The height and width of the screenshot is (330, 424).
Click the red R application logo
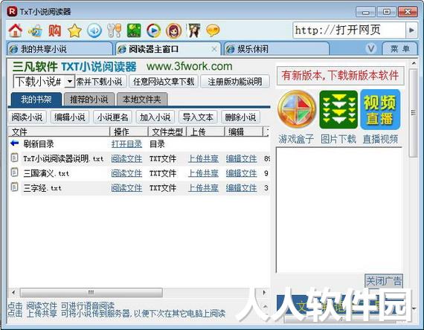12,12
